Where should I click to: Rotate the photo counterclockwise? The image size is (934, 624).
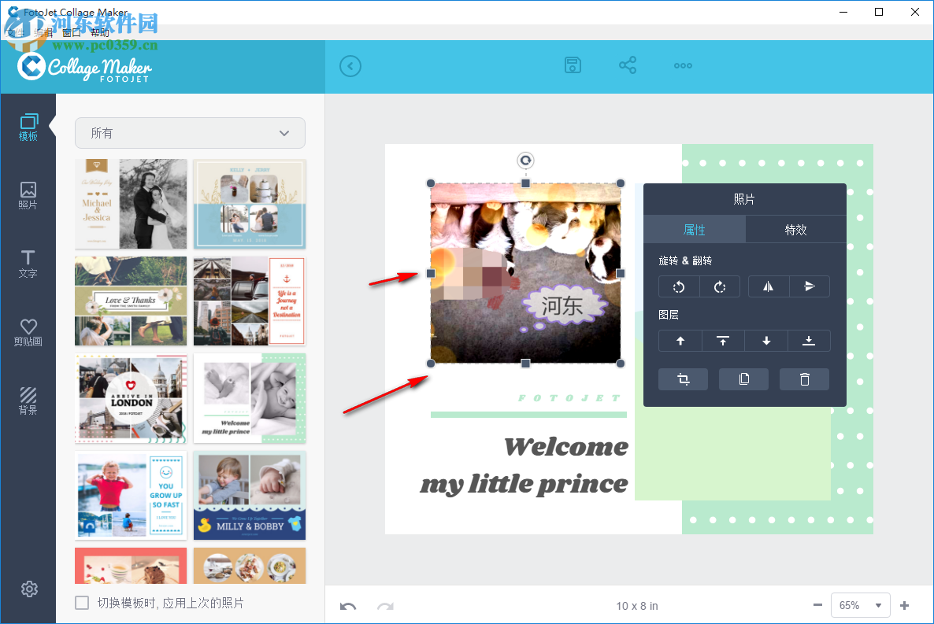click(679, 286)
